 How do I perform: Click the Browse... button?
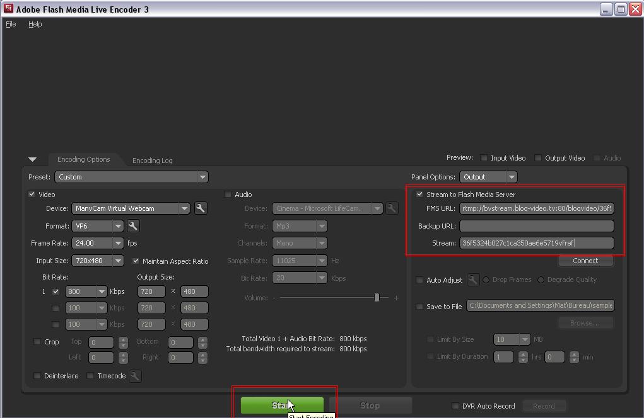(x=586, y=323)
